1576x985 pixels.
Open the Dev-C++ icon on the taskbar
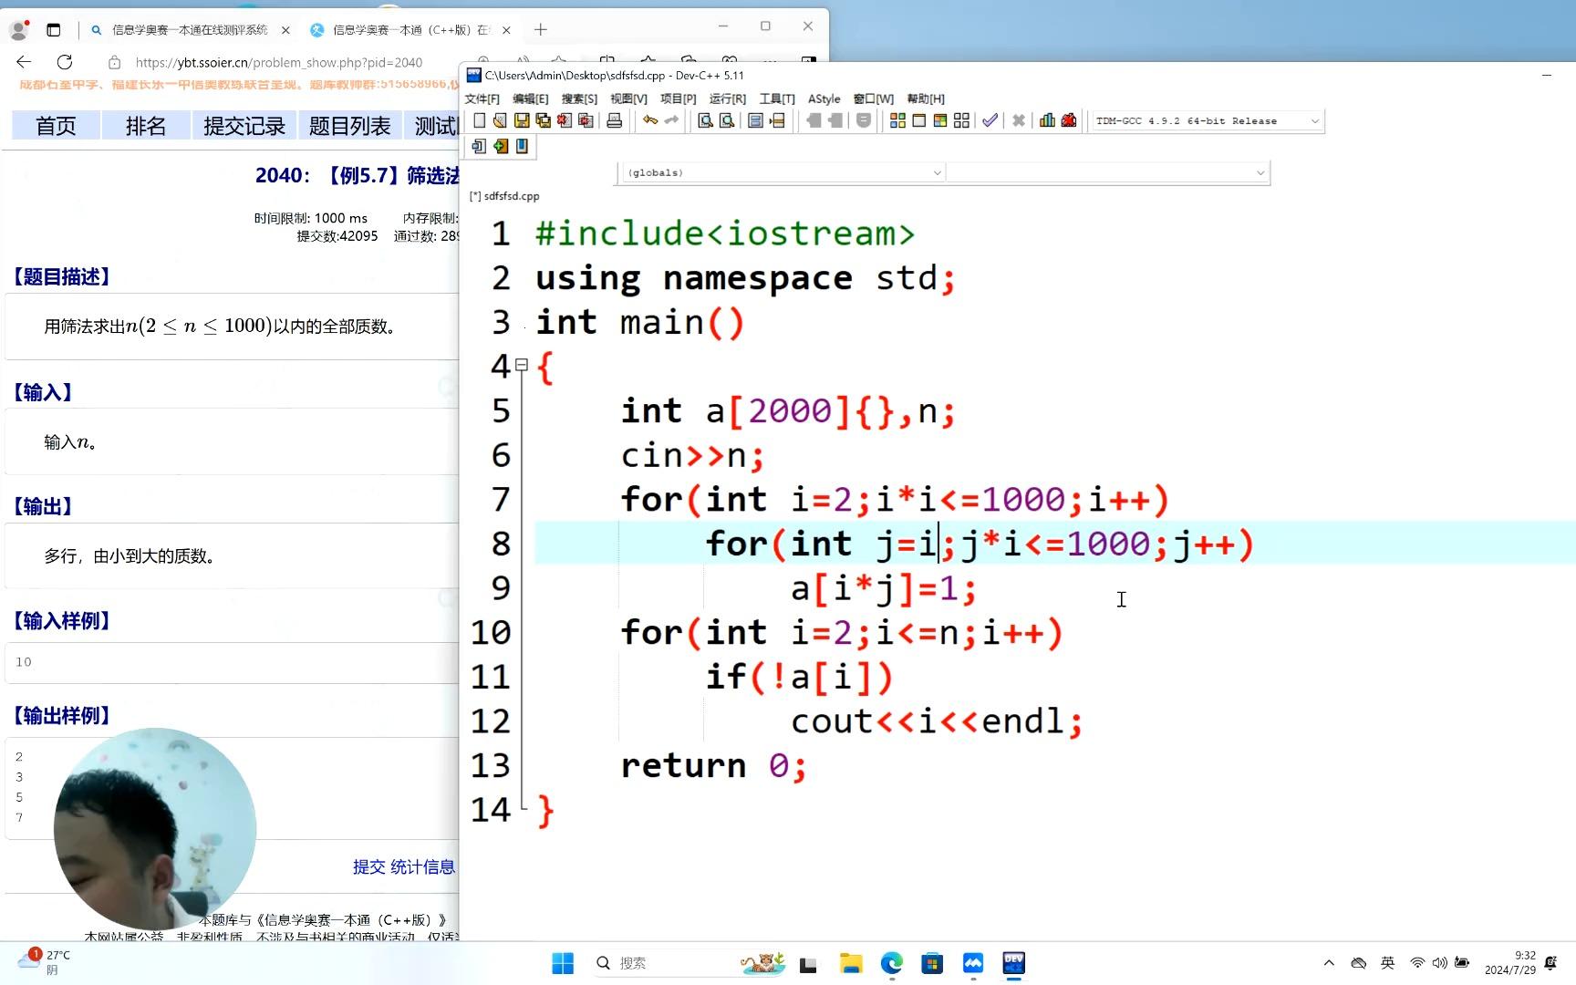tap(1014, 963)
